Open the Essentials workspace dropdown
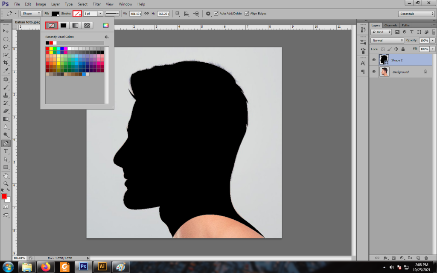This screenshot has height=273, width=437. pos(416,14)
